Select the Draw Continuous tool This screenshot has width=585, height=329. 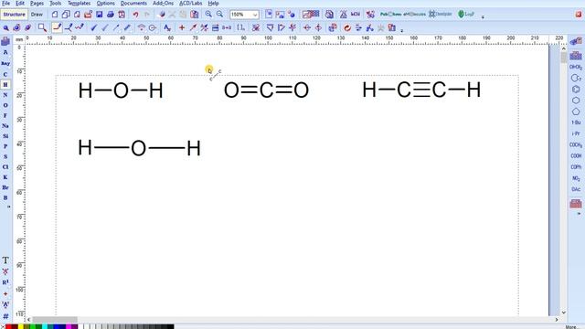point(69,27)
